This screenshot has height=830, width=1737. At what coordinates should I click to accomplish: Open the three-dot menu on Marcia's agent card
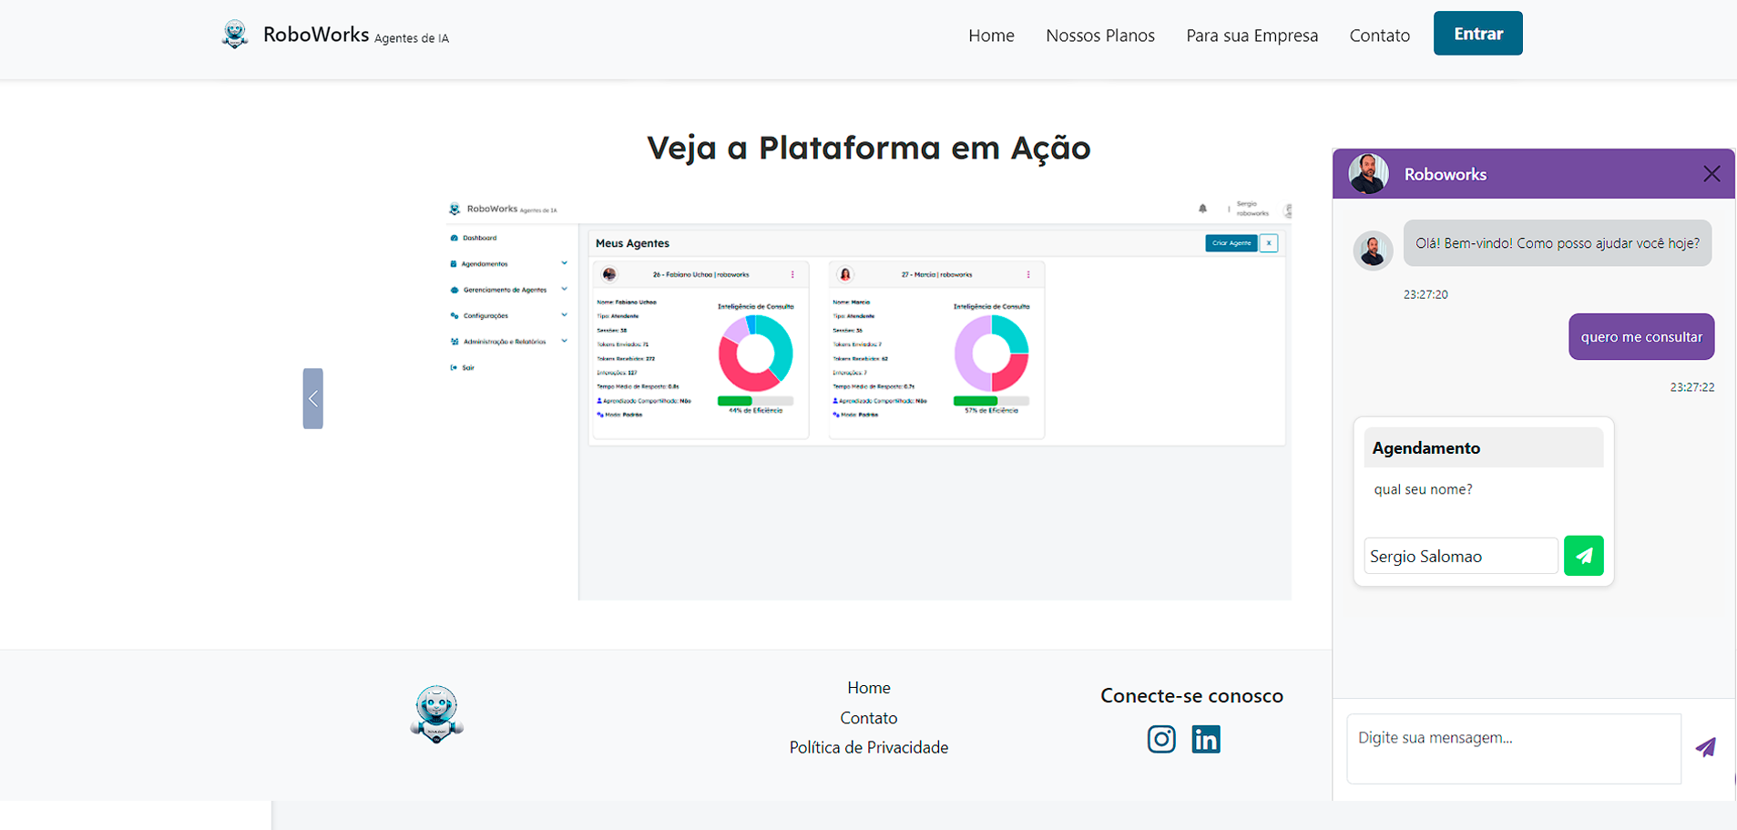tap(1028, 273)
